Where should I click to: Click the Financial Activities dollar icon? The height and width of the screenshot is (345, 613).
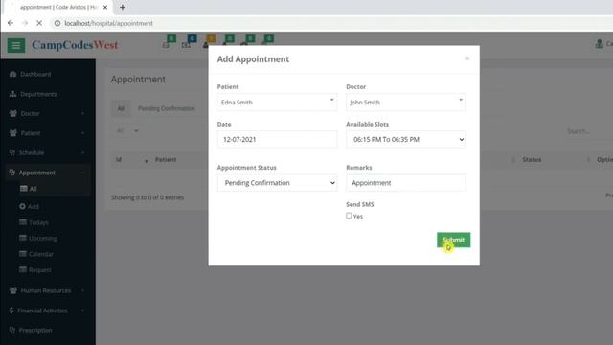11,310
